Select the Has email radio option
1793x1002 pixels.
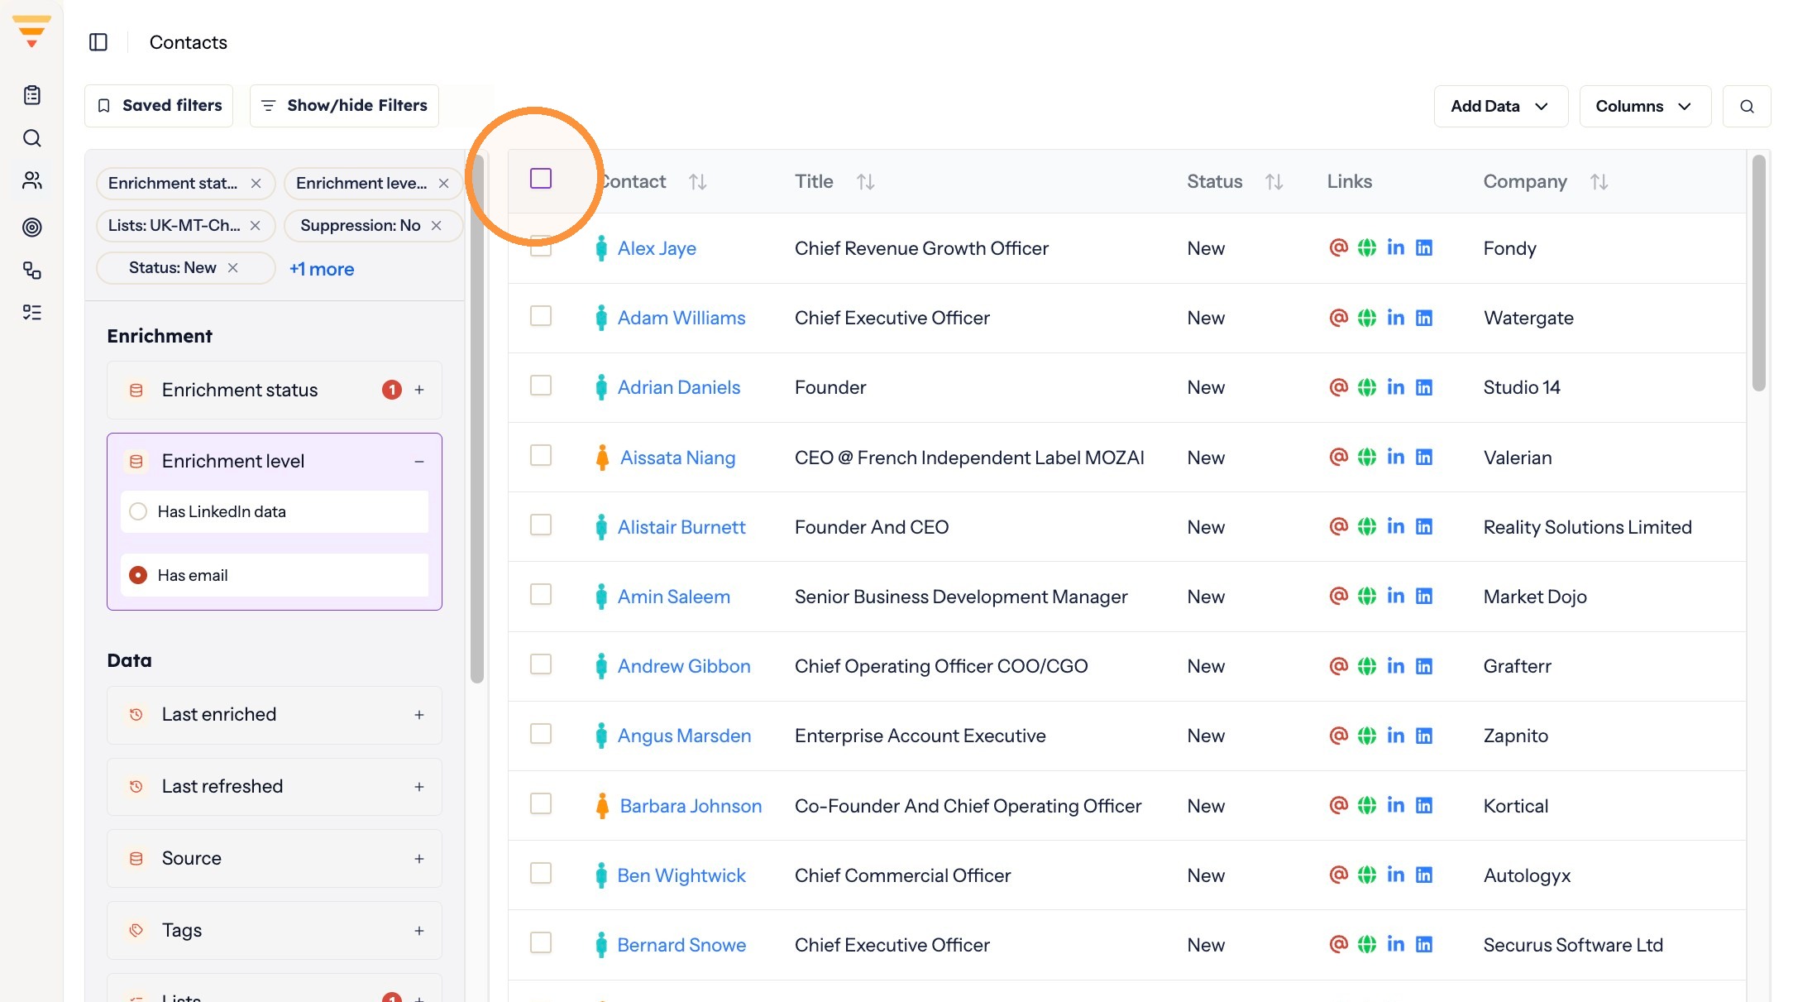point(139,575)
